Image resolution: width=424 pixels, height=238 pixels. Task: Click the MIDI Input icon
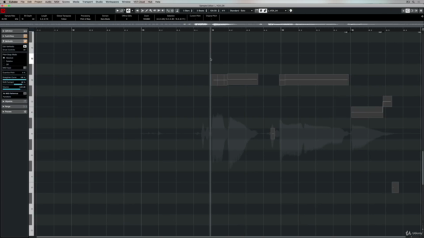(25, 67)
